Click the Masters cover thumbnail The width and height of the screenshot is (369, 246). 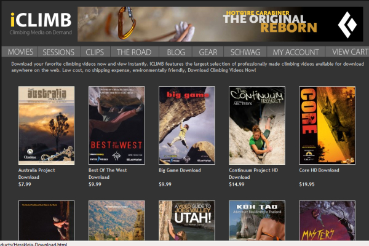tap(327, 220)
